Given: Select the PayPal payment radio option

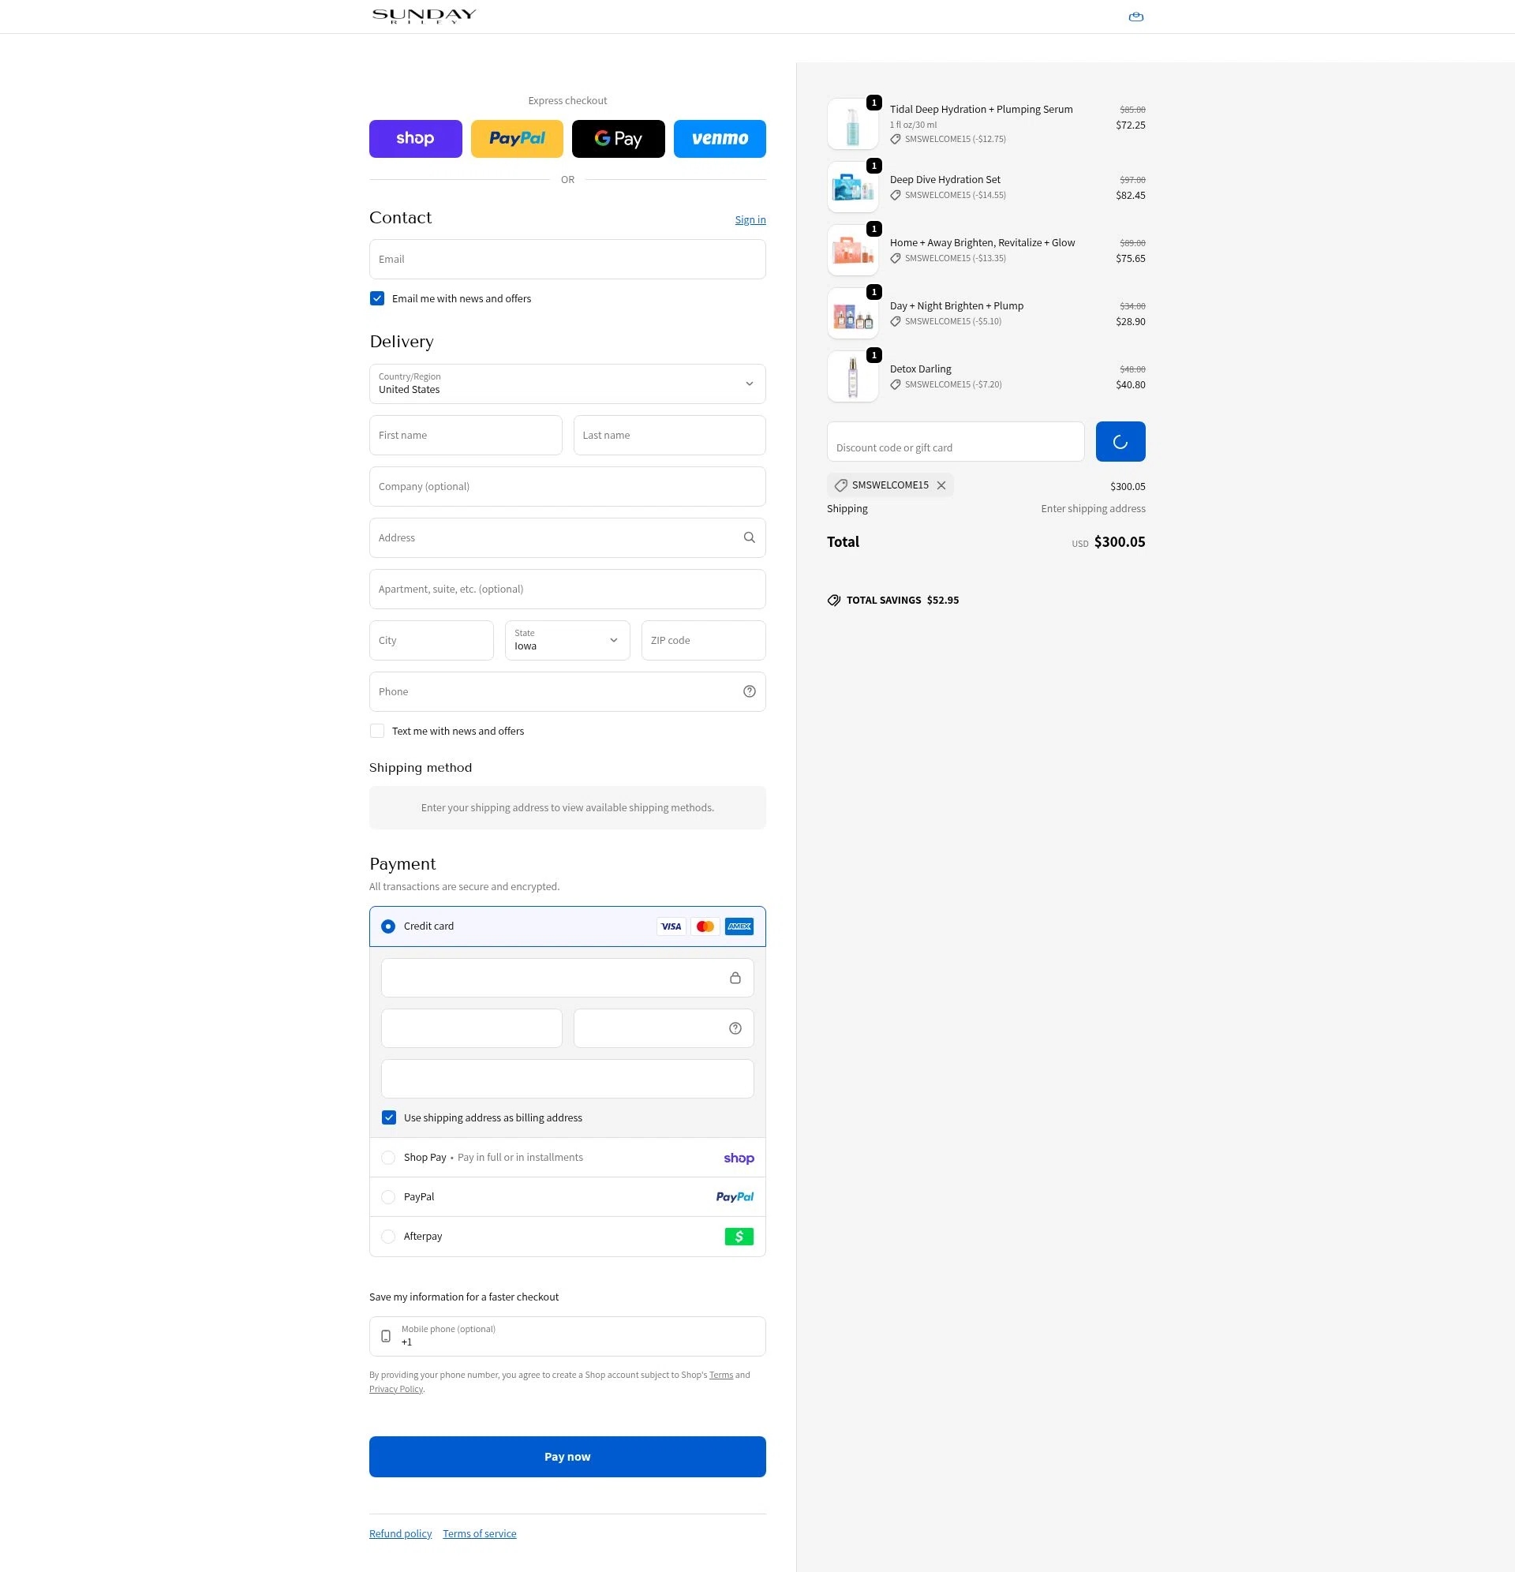Looking at the screenshot, I should [x=388, y=1196].
